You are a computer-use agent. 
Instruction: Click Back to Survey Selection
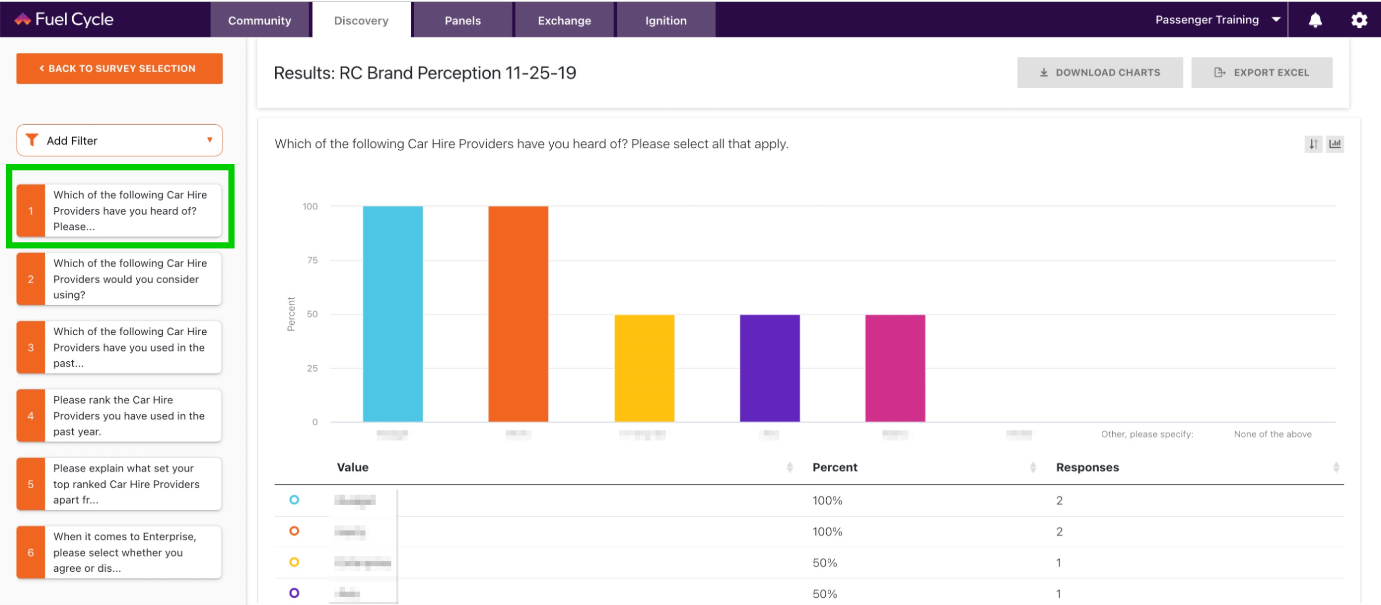tap(120, 69)
